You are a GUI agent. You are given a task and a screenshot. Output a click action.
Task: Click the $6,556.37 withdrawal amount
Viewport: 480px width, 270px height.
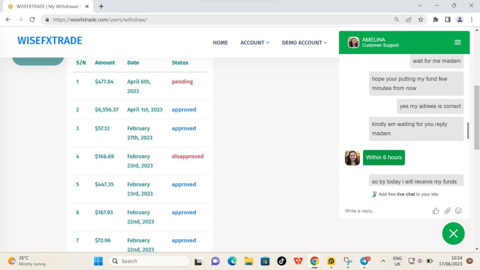point(107,110)
